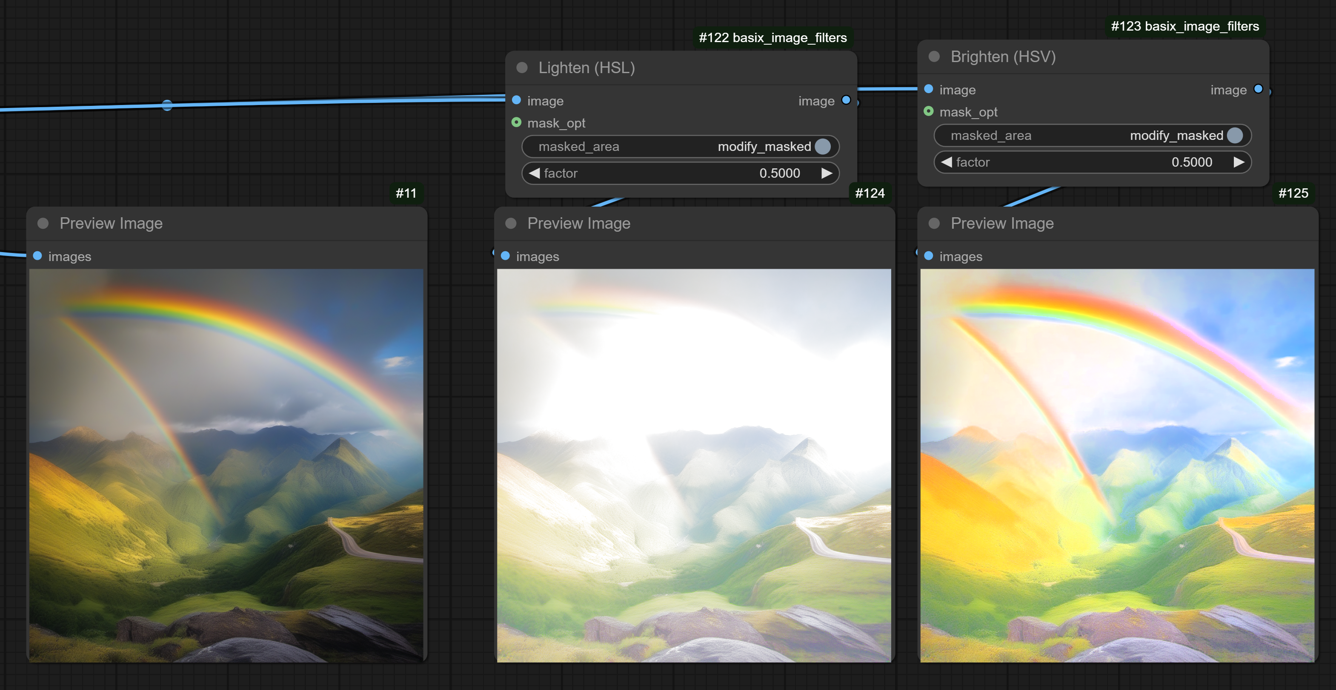Click collapse dot of Preview Image #11
The image size is (1336, 690).
[43, 223]
